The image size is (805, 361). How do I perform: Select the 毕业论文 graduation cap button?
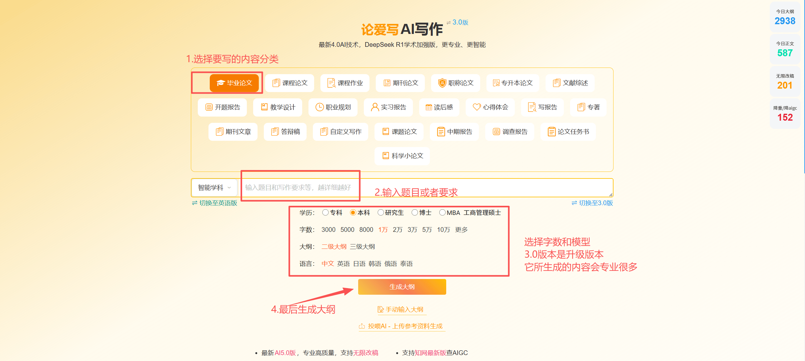point(234,83)
